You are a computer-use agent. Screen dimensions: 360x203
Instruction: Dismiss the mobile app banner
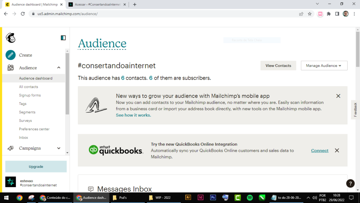coord(338,96)
